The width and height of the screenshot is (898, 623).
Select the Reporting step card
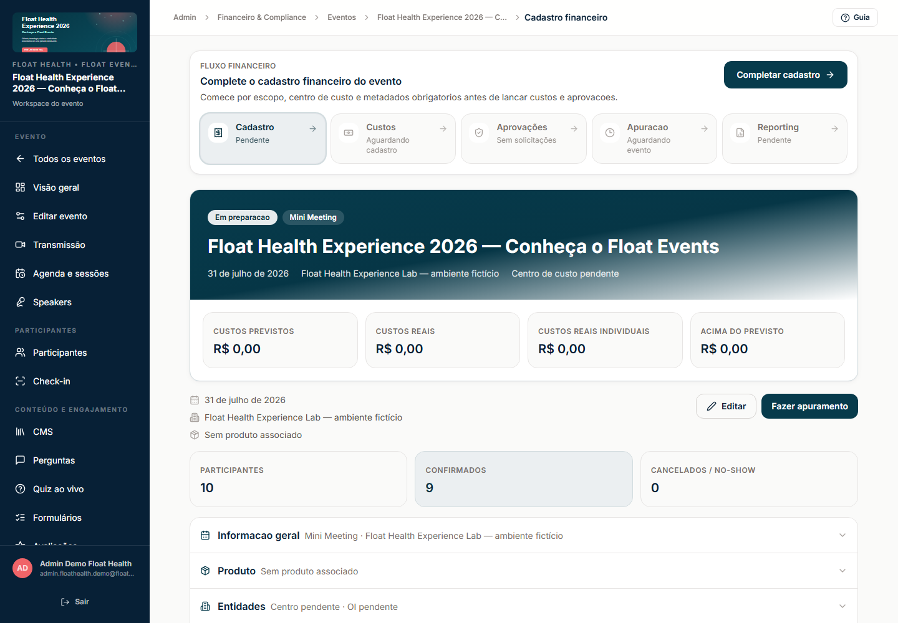click(x=785, y=138)
